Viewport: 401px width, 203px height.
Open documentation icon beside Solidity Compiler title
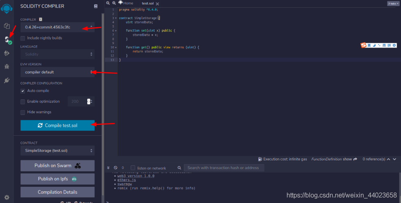pyautogui.click(x=96, y=6)
